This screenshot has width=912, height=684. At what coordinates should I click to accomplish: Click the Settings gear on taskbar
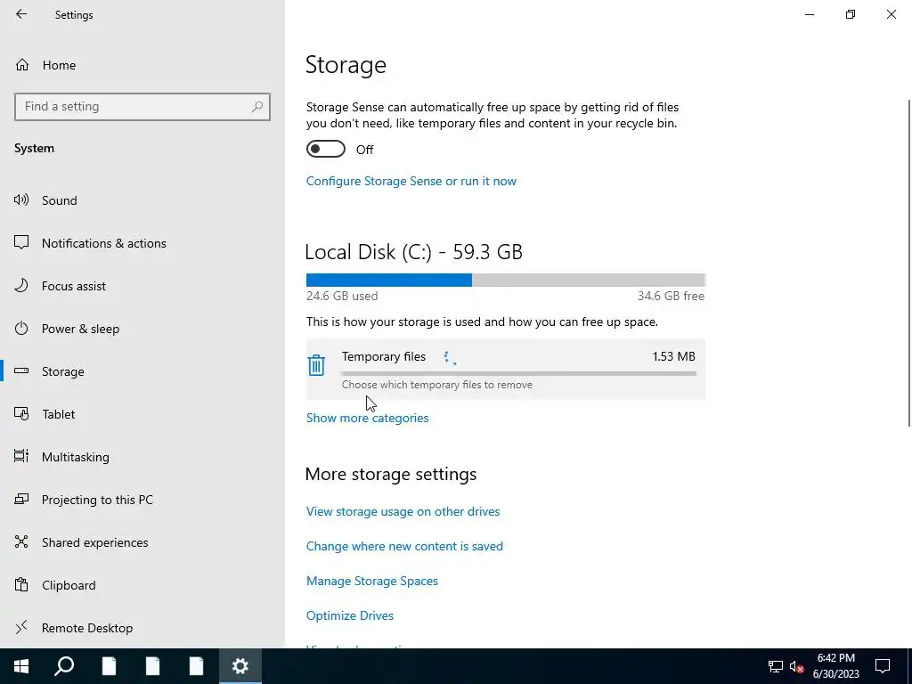pos(240,666)
